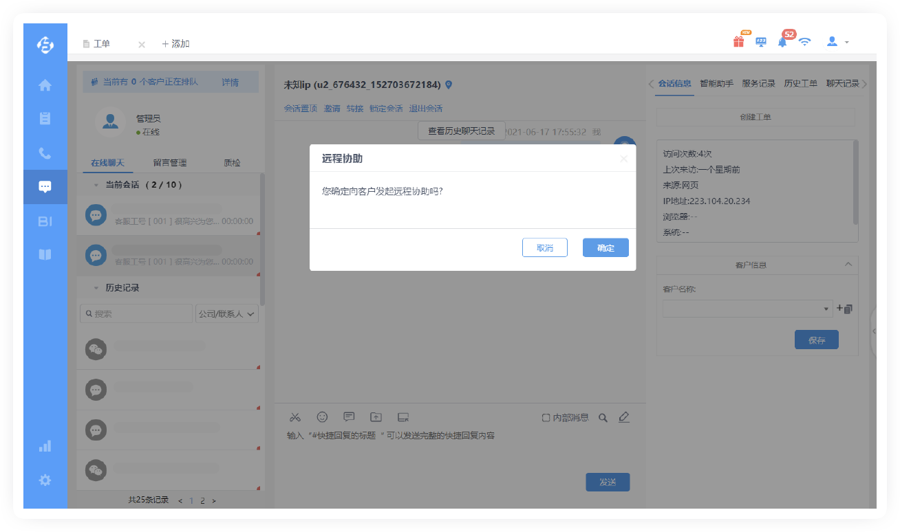900x532 pixels.
Task: Switch to the 留言管理 tab
Action: click(169, 163)
